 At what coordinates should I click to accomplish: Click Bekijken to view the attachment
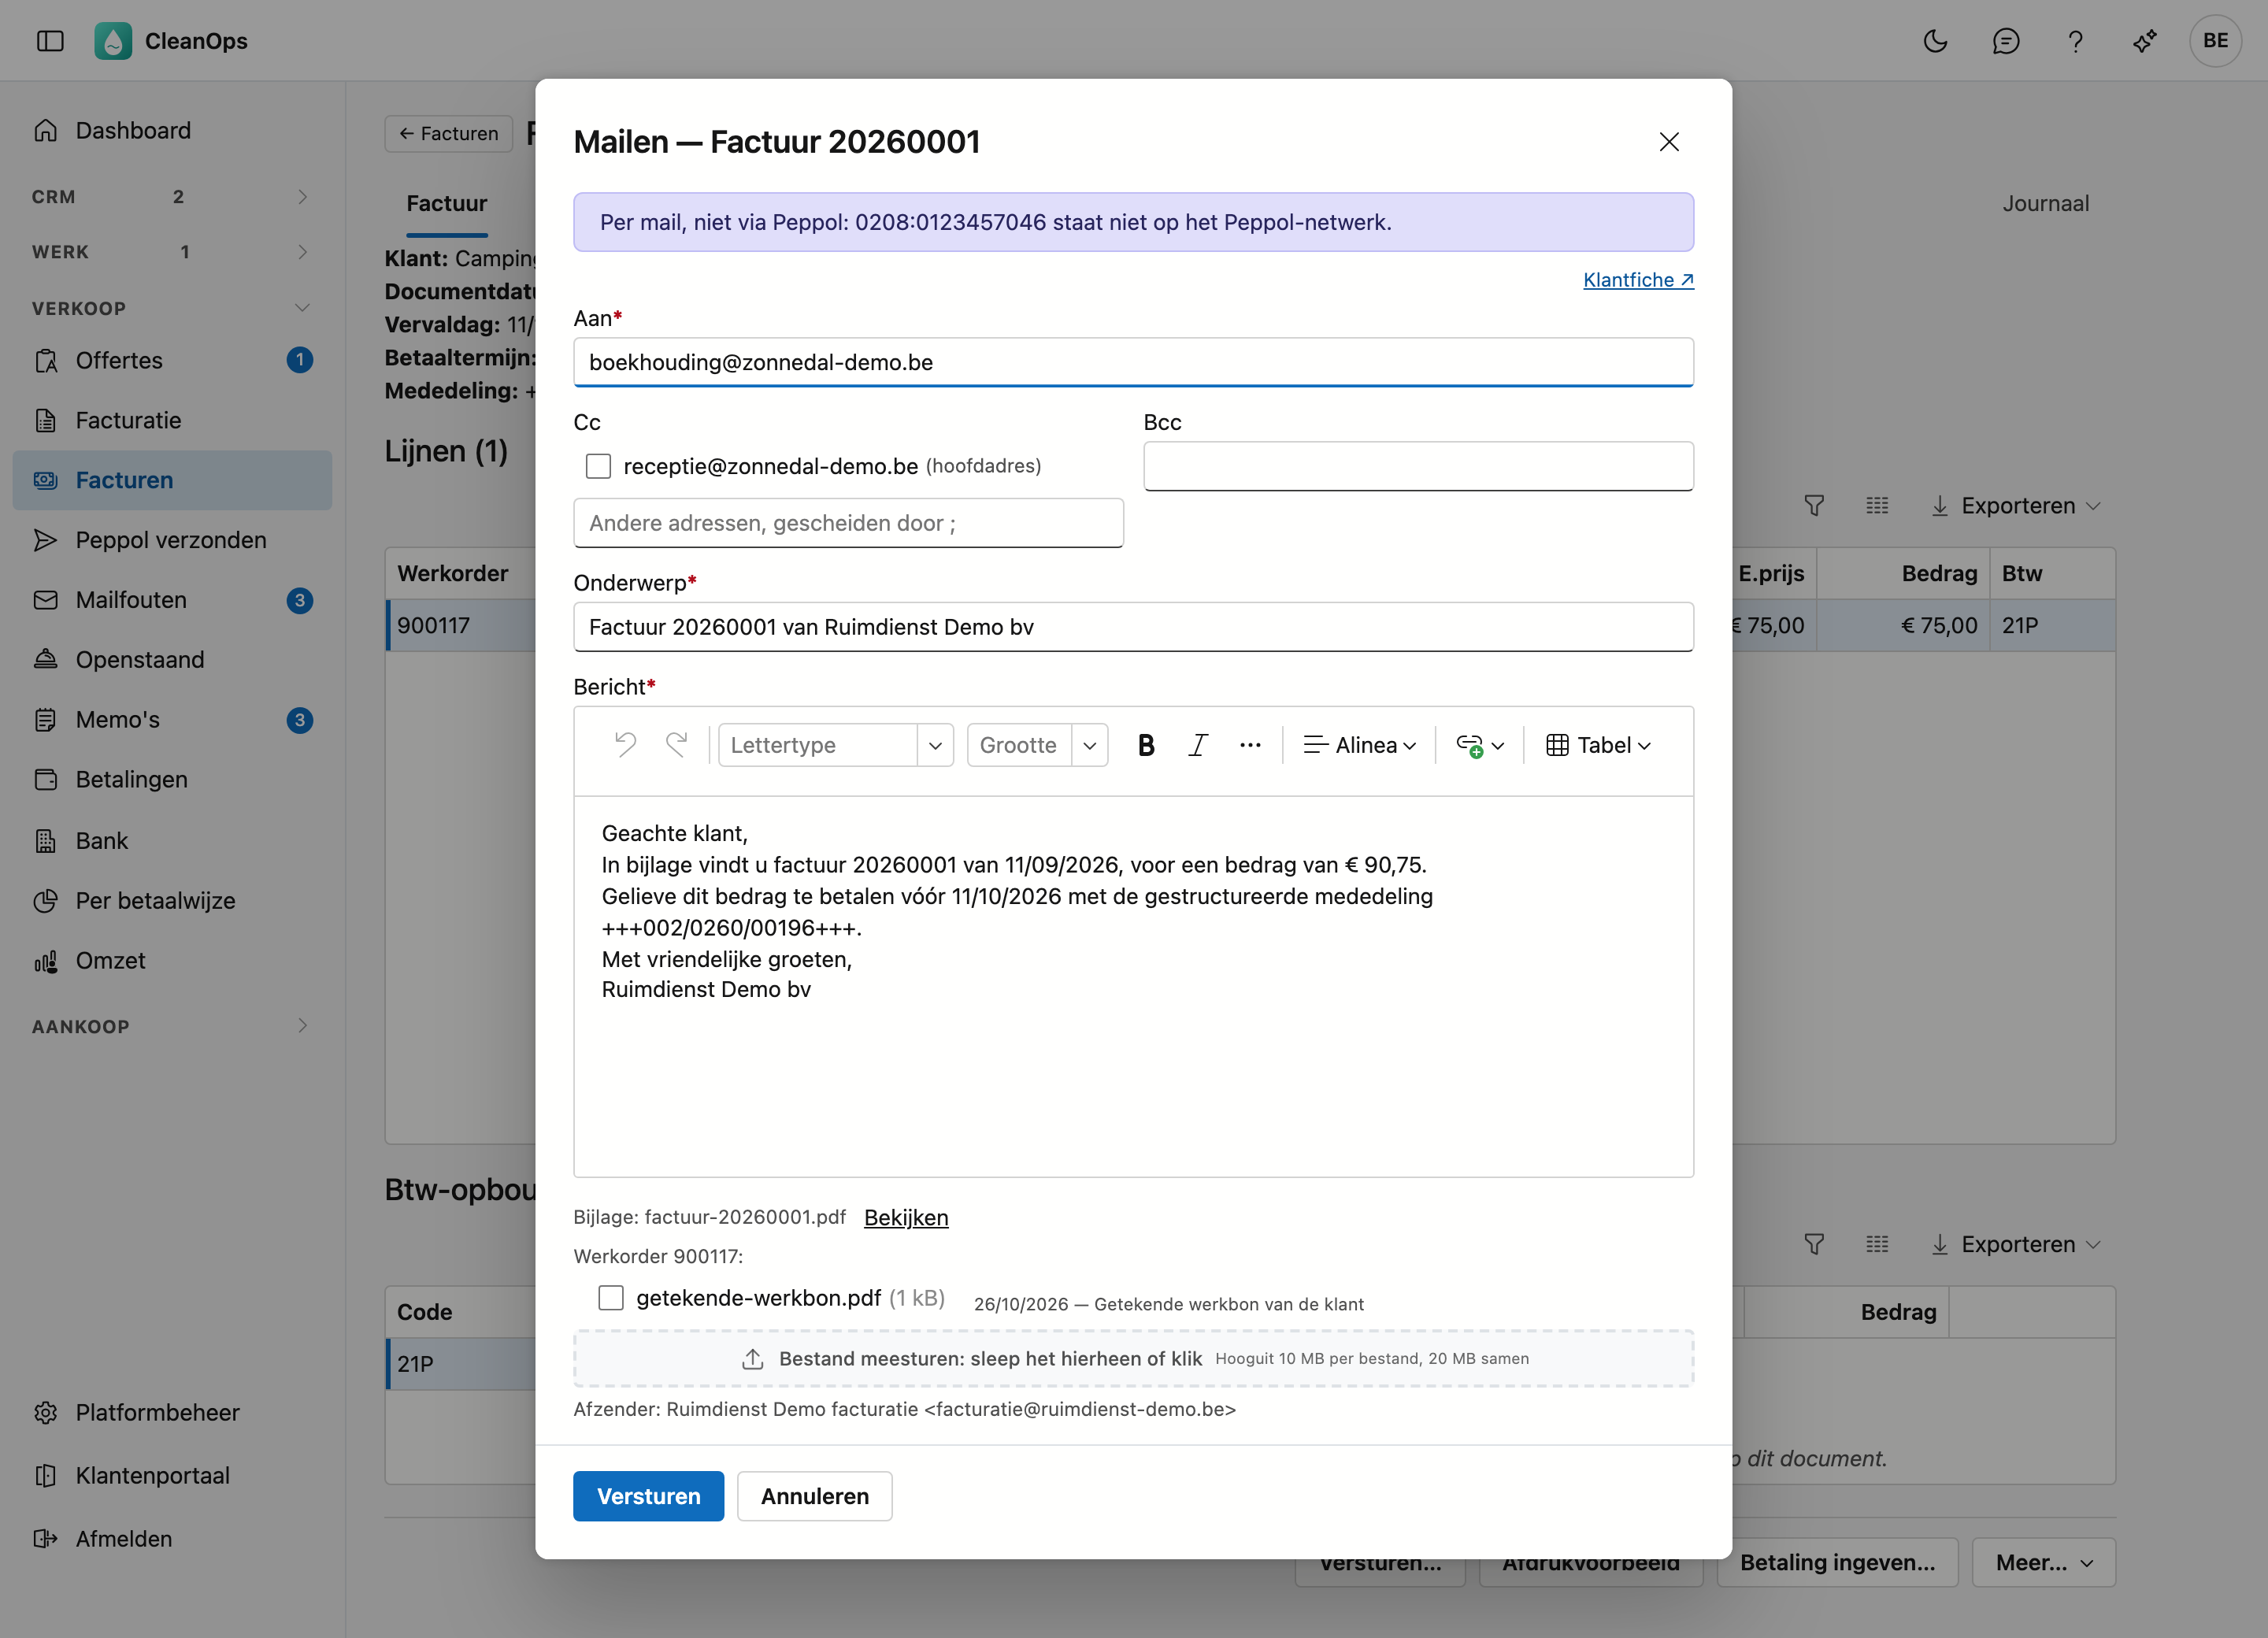(906, 1217)
